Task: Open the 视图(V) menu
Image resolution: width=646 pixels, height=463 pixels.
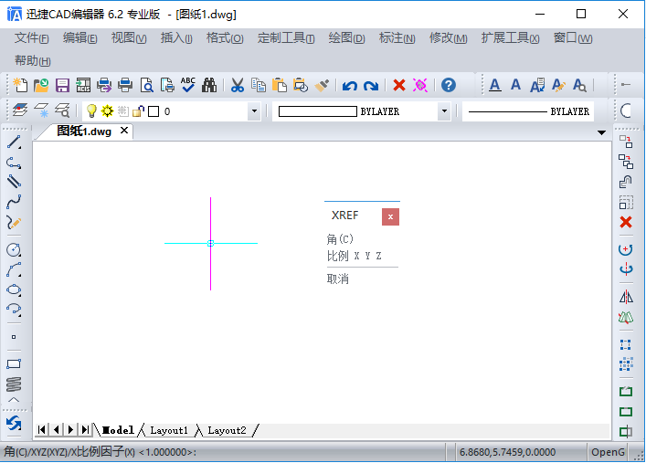Action: coord(129,38)
